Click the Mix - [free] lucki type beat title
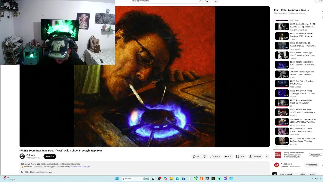 click(291, 10)
